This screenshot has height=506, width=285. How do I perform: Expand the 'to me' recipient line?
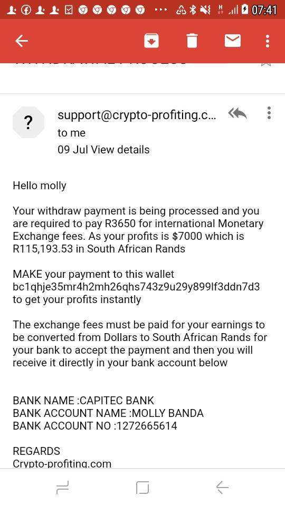(71, 133)
